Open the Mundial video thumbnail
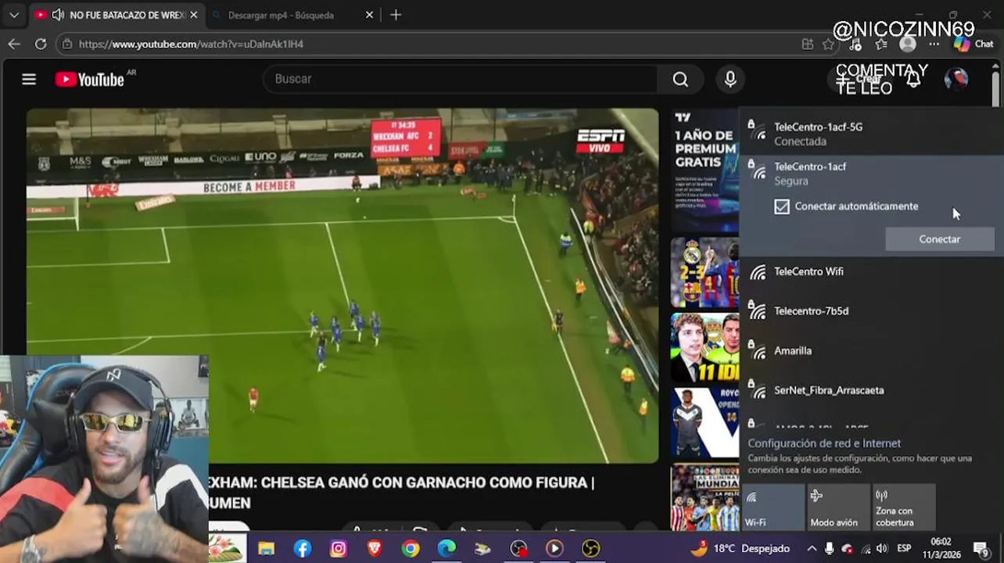The height and width of the screenshot is (563, 1004). (705, 497)
